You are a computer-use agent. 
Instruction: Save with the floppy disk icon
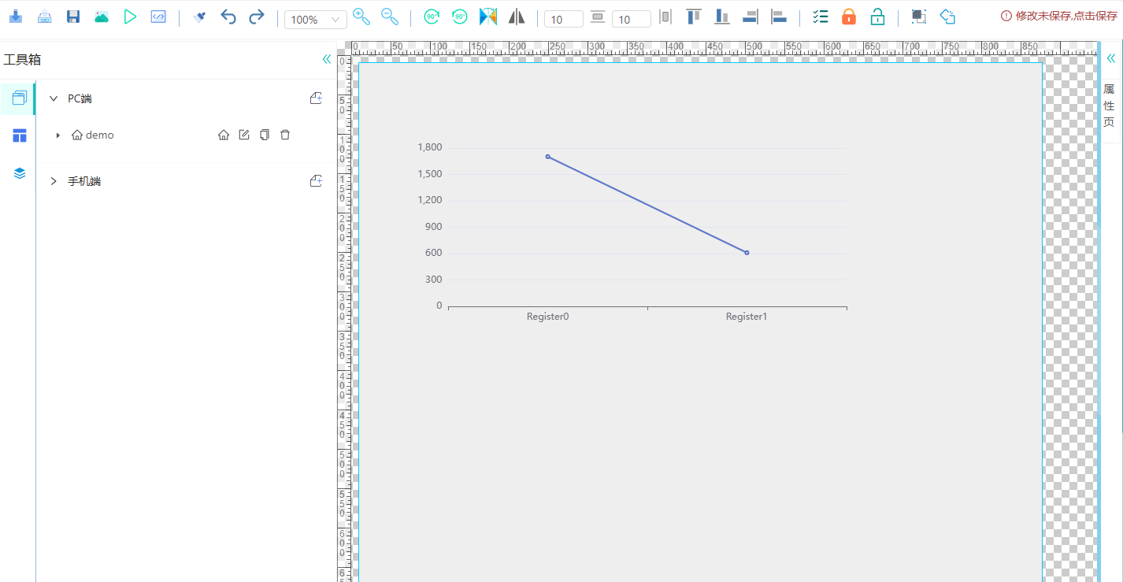pos(73,17)
